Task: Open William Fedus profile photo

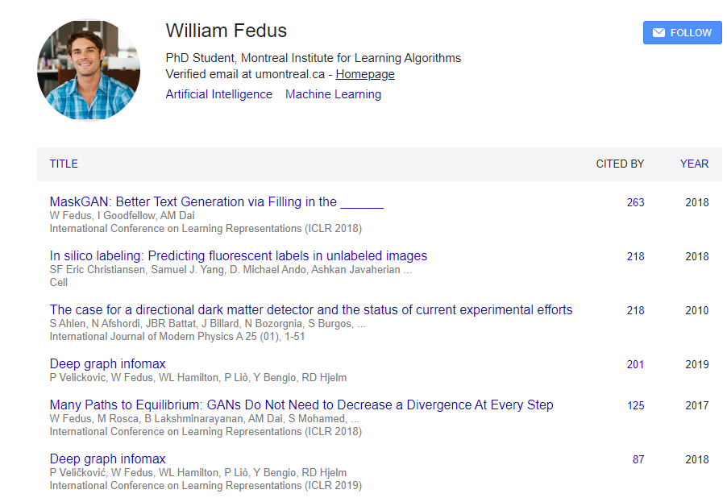Action: pyautogui.click(x=89, y=70)
